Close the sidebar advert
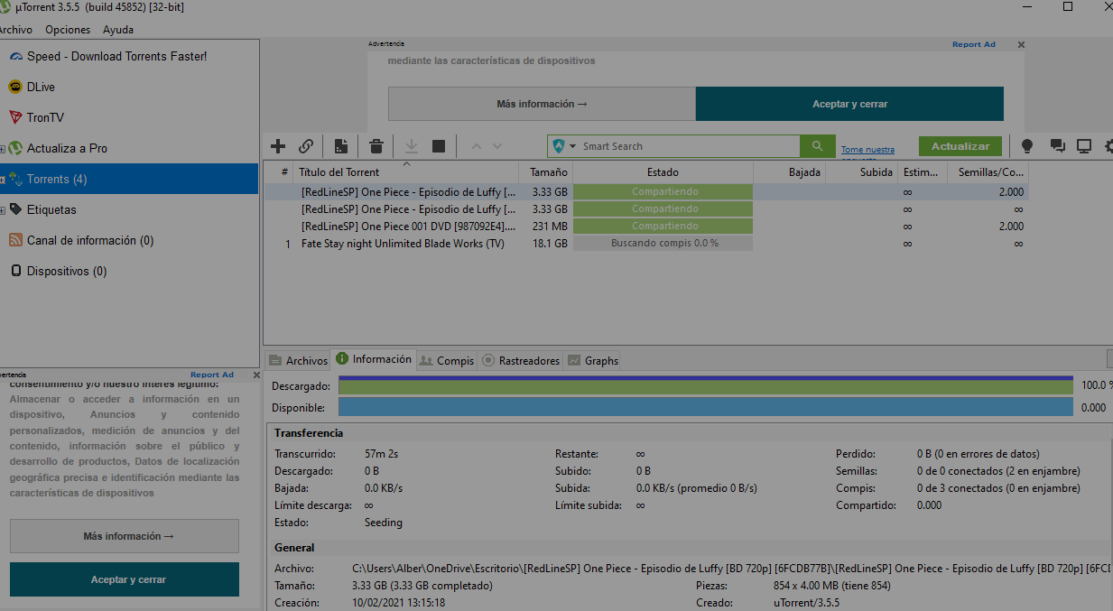The height and width of the screenshot is (611, 1113). [256, 375]
